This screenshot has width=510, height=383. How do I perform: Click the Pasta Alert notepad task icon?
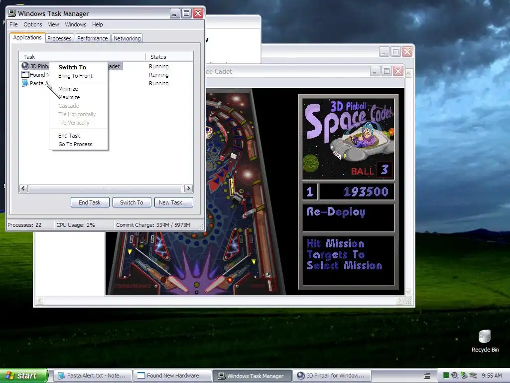(25, 83)
